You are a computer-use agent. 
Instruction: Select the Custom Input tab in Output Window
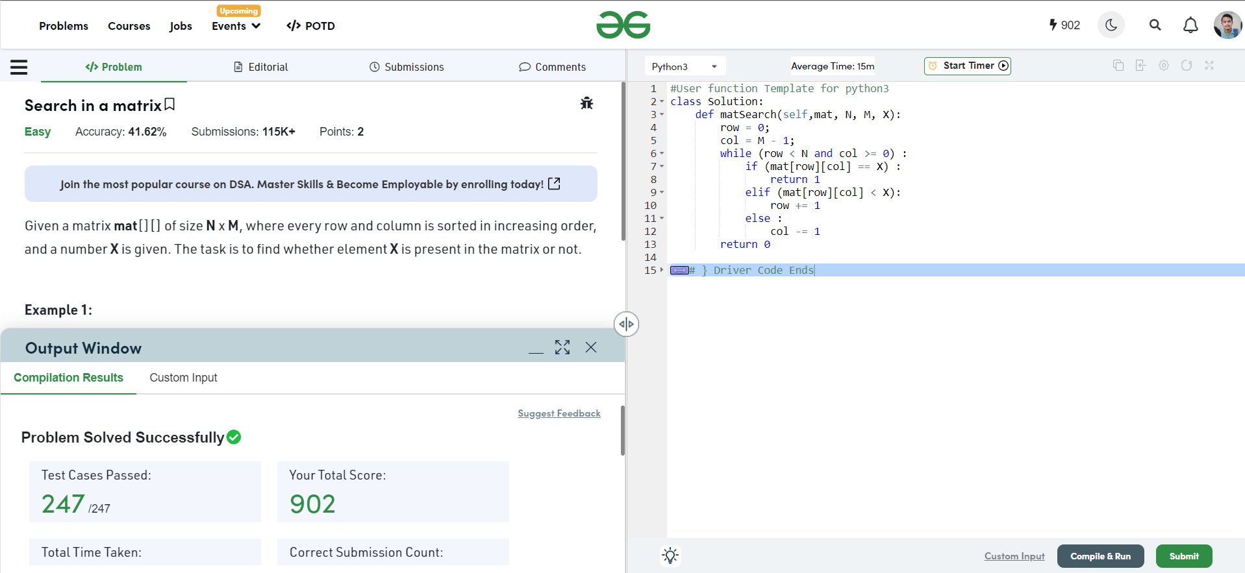coord(183,378)
